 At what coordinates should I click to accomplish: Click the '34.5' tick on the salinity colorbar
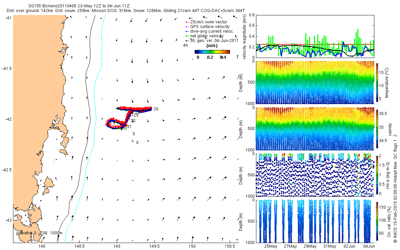[383, 141]
